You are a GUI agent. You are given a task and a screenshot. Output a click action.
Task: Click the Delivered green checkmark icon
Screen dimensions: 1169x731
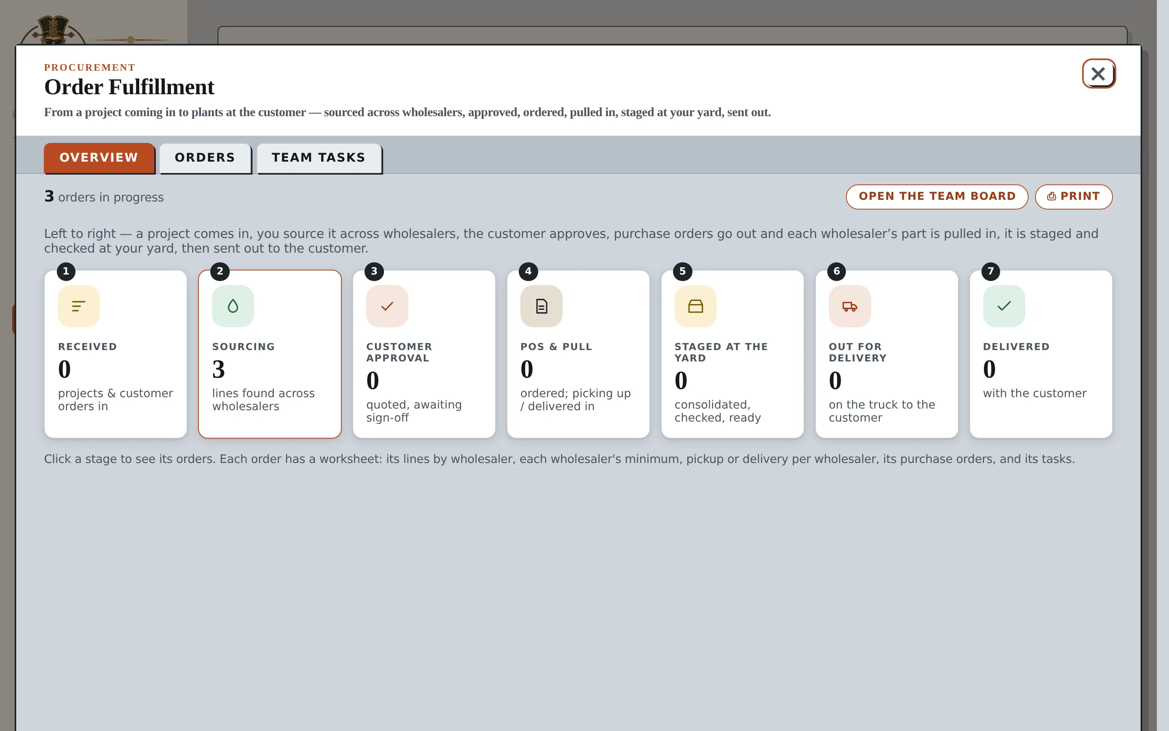[1004, 306]
